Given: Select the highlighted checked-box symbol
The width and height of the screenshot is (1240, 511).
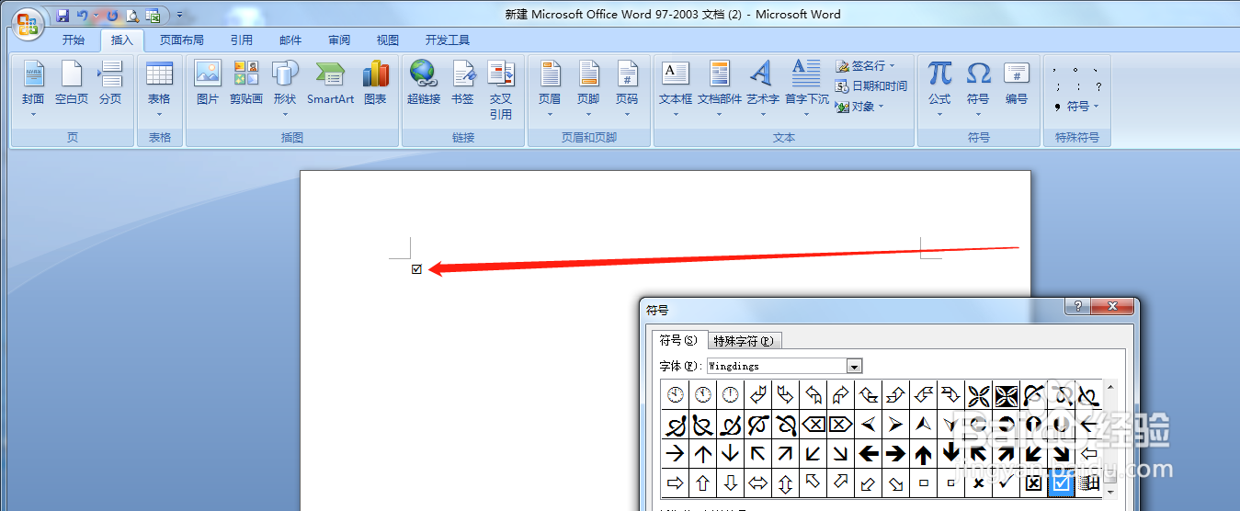Looking at the screenshot, I should pyautogui.click(x=1061, y=483).
